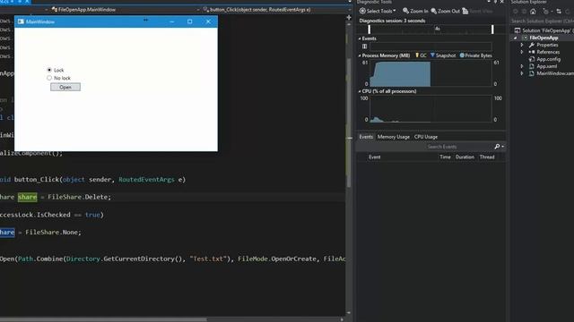
Task: Switch to the CPU Usage tab
Action: (426, 137)
